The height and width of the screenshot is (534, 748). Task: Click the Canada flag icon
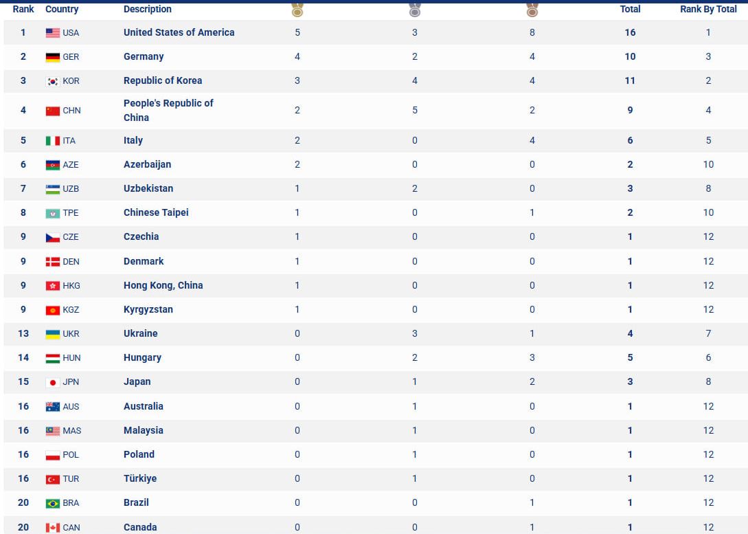click(x=52, y=528)
